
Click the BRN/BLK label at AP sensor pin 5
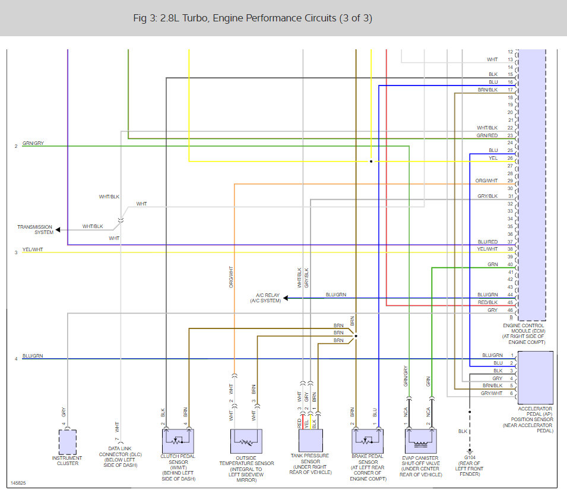point(493,385)
